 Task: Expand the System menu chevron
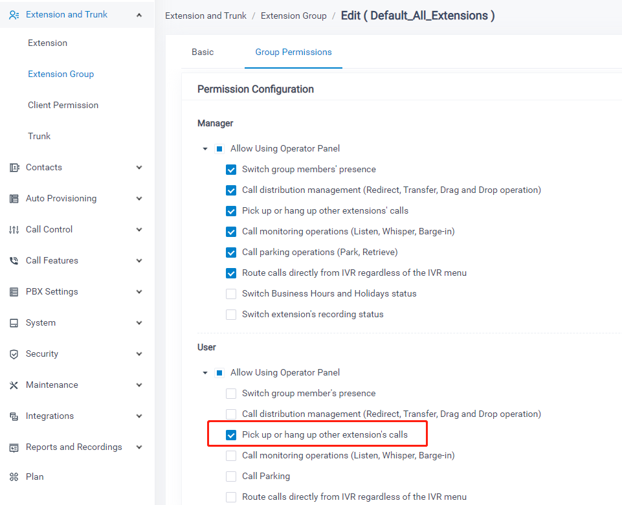click(139, 323)
